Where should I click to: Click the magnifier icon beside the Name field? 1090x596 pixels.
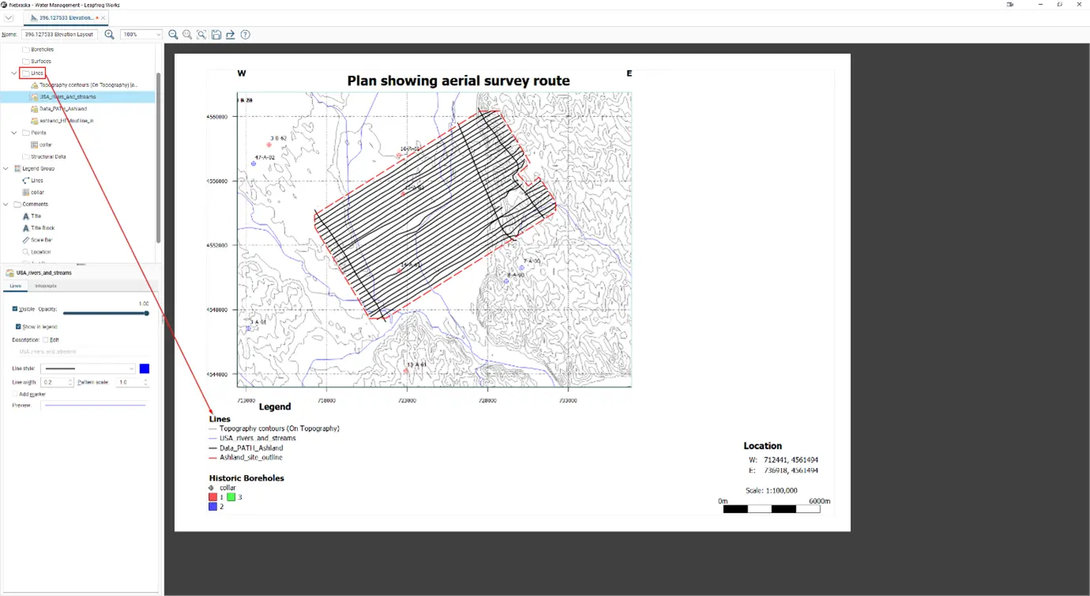point(110,35)
